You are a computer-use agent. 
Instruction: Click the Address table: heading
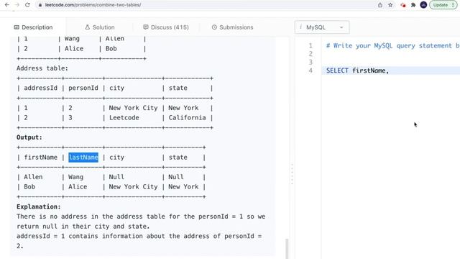tap(42, 68)
